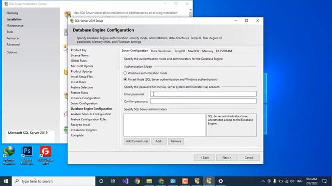Image resolution: width=332 pixels, height=186 pixels.
Task: Open Settings gear on the taskbar
Action: [220, 181]
